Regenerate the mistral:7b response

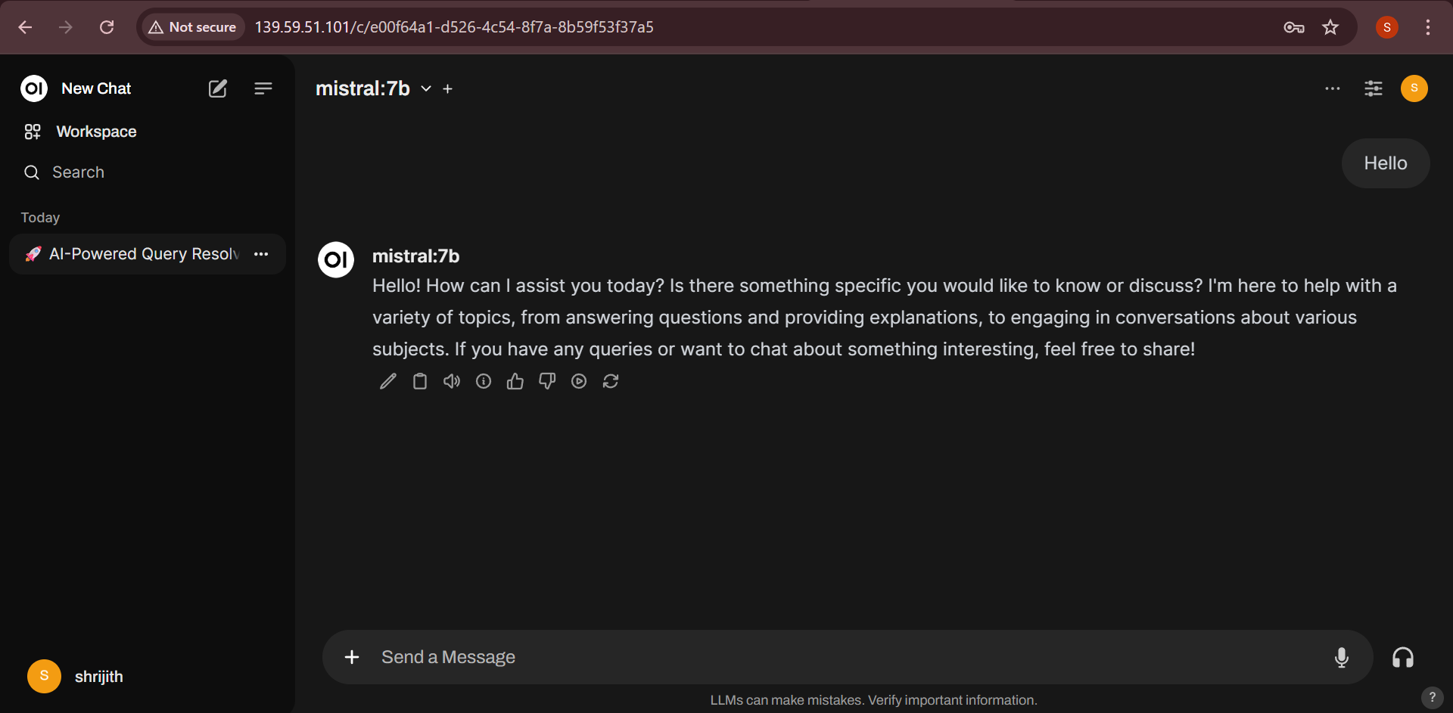point(611,382)
